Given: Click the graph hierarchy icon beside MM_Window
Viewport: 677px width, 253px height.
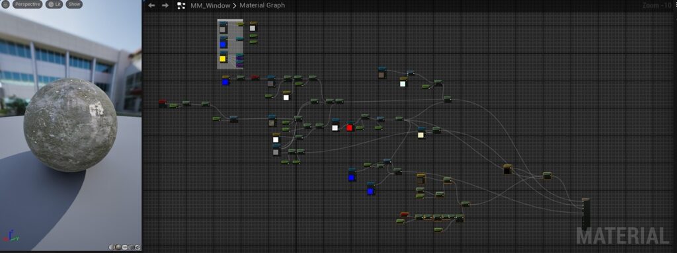Looking at the screenshot, I should click(181, 5).
